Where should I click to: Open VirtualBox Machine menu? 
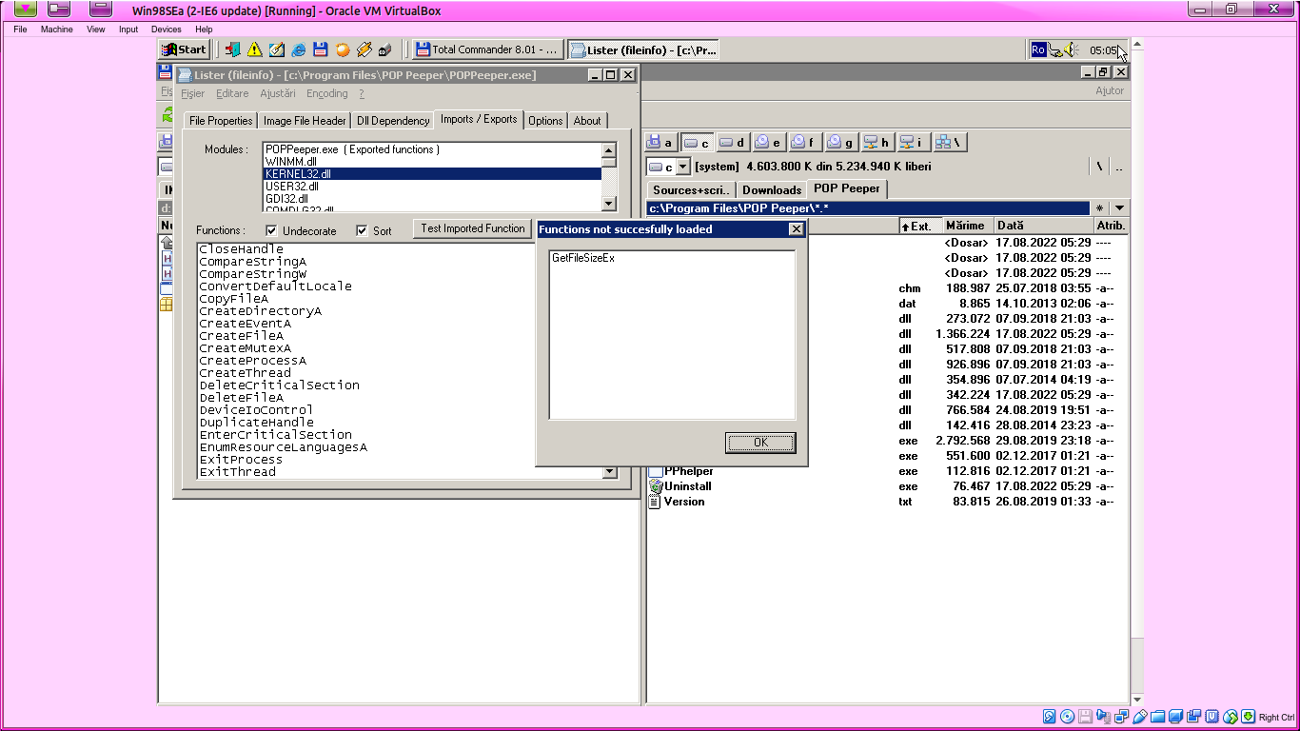(x=56, y=30)
